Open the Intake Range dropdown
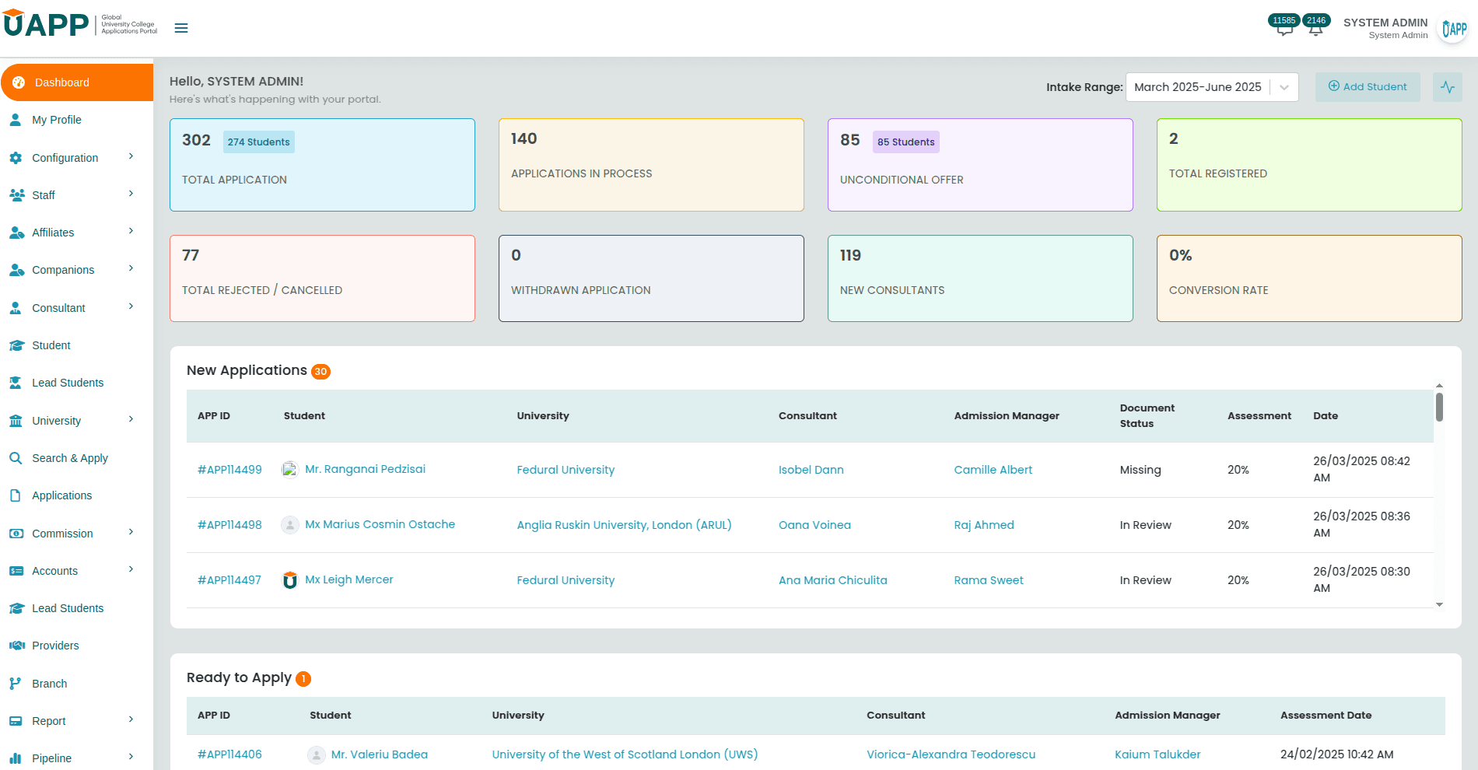Image resolution: width=1478 pixels, height=770 pixels. click(1212, 87)
